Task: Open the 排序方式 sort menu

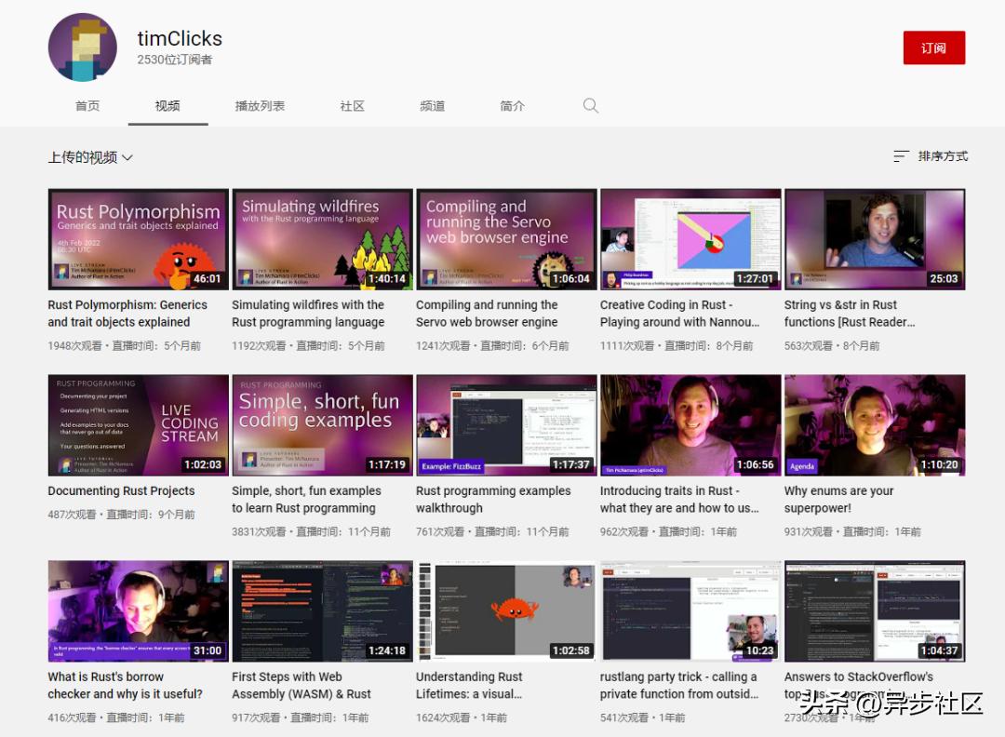Action: (943, 156)
